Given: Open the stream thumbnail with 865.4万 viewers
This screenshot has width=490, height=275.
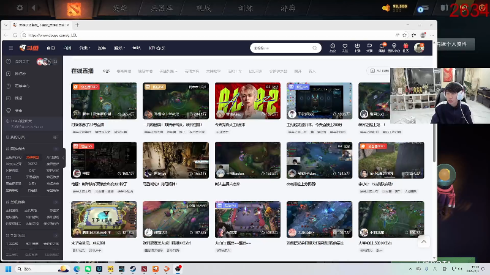Looking at the screenshot, I should tap(104, 101).
